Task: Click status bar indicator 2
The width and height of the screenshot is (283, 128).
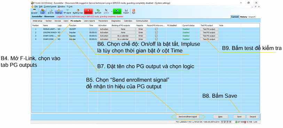Action: coord(225,122)
